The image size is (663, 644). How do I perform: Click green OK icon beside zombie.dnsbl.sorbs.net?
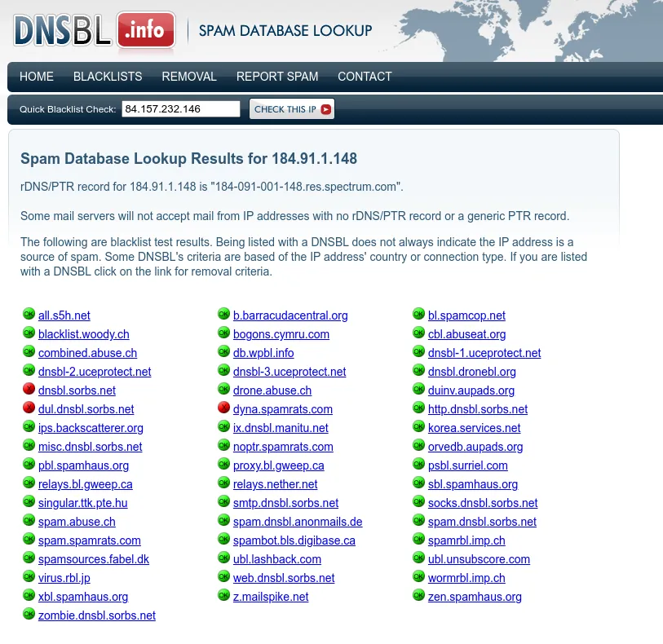pos(29,614)
